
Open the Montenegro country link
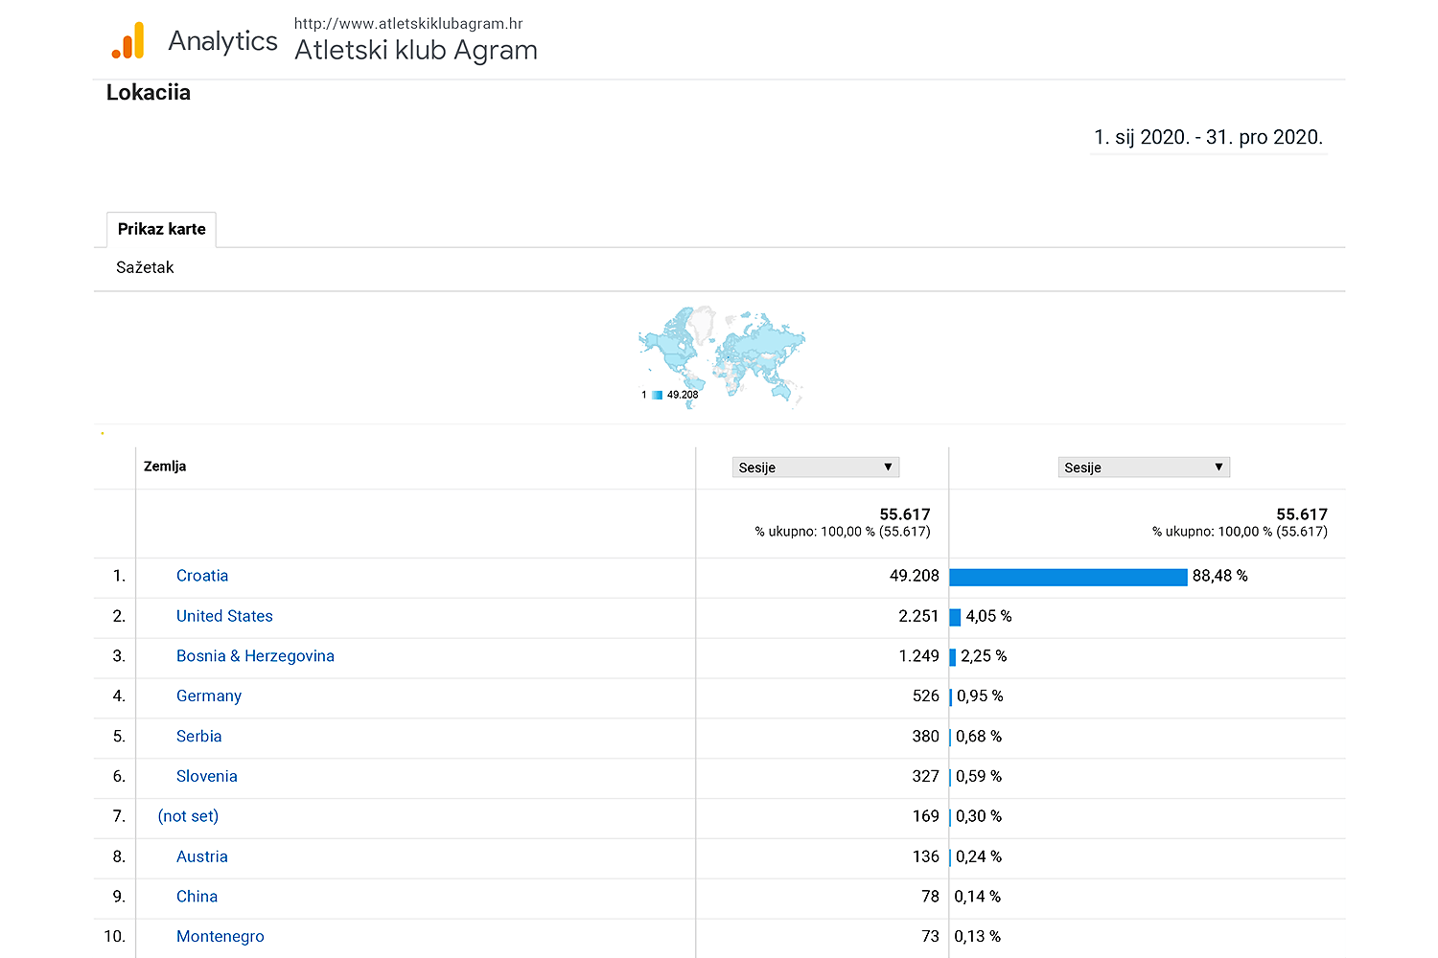pos(220,937)
